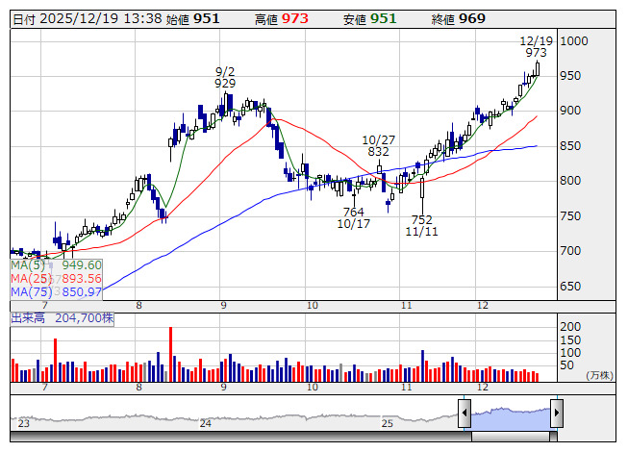628x452 pixels.
Task: Click the year 24 marker in overview
Action: pyautogui.click(x=206, y=423)
